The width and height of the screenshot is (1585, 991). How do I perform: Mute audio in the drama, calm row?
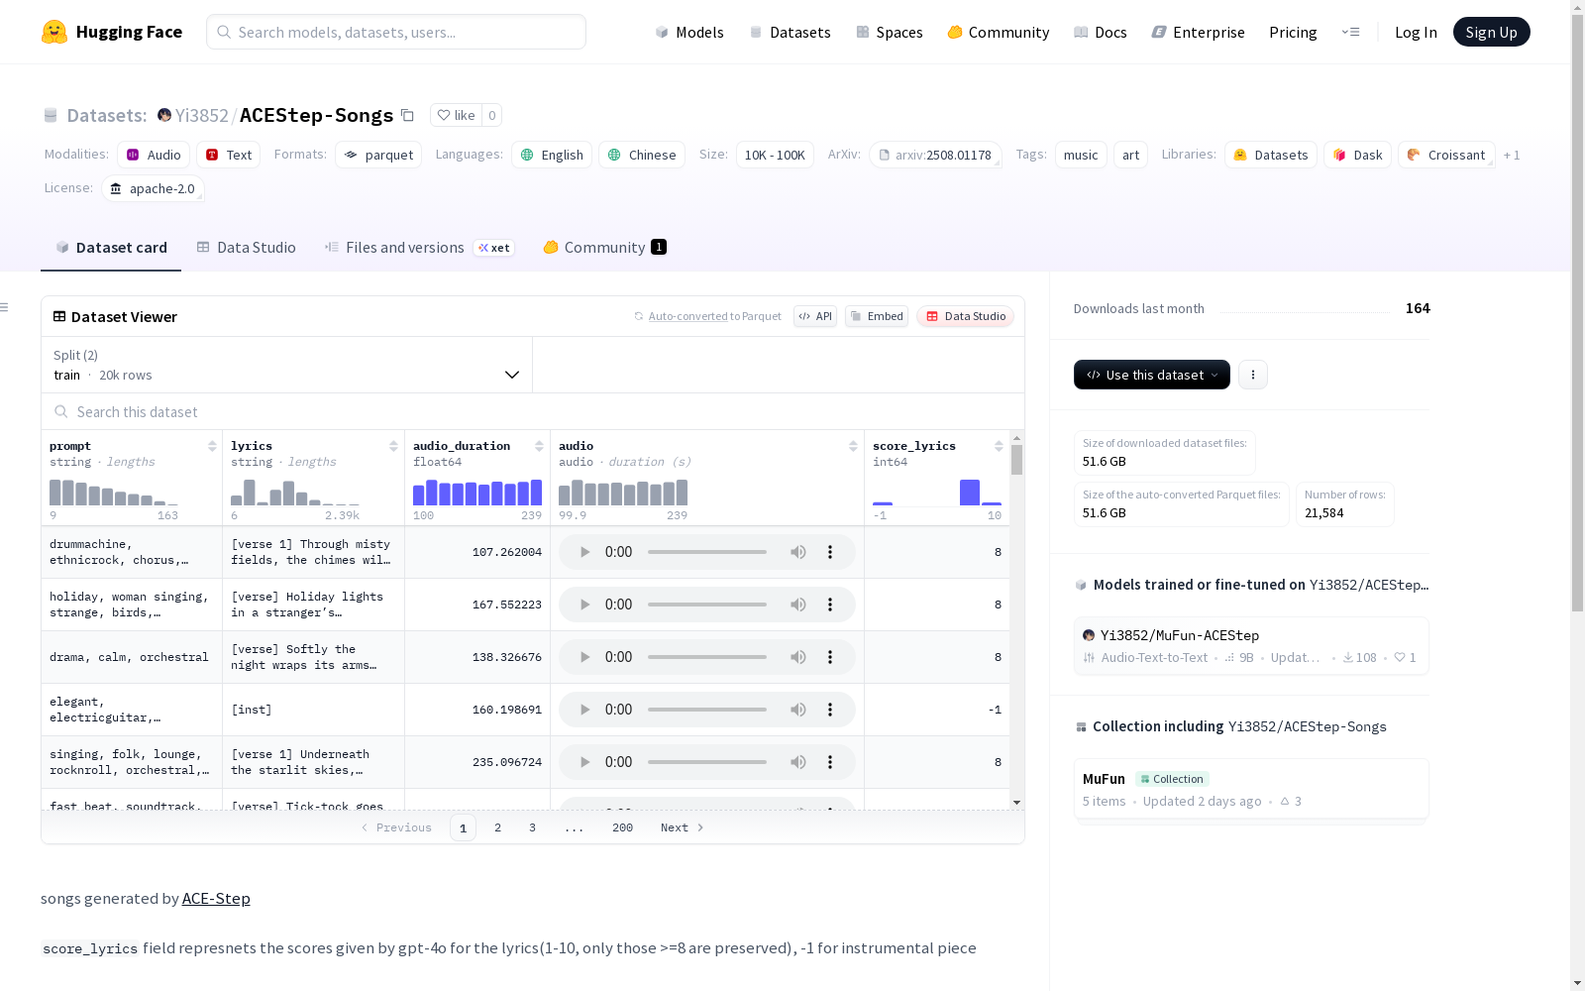tap(798, 657)
